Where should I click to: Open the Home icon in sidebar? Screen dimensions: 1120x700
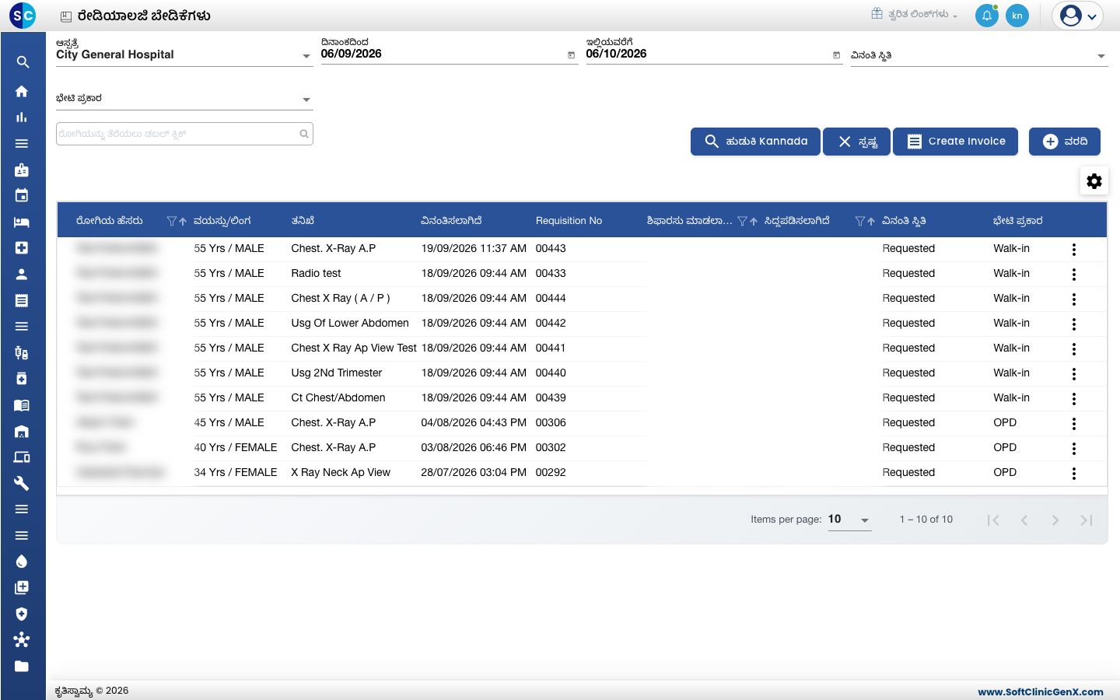(x=22, y=91)
